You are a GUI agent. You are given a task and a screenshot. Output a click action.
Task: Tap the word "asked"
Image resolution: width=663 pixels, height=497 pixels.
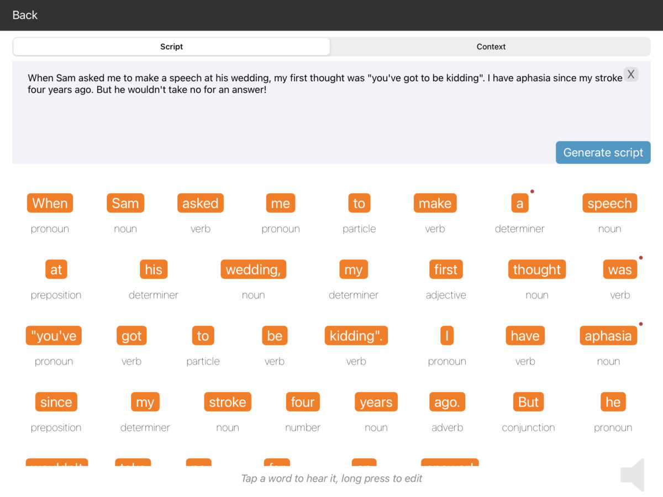200,203
